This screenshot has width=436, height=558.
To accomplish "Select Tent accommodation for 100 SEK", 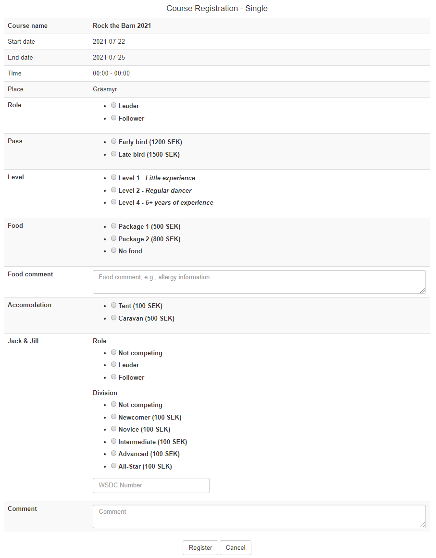I will coord(113,305).
